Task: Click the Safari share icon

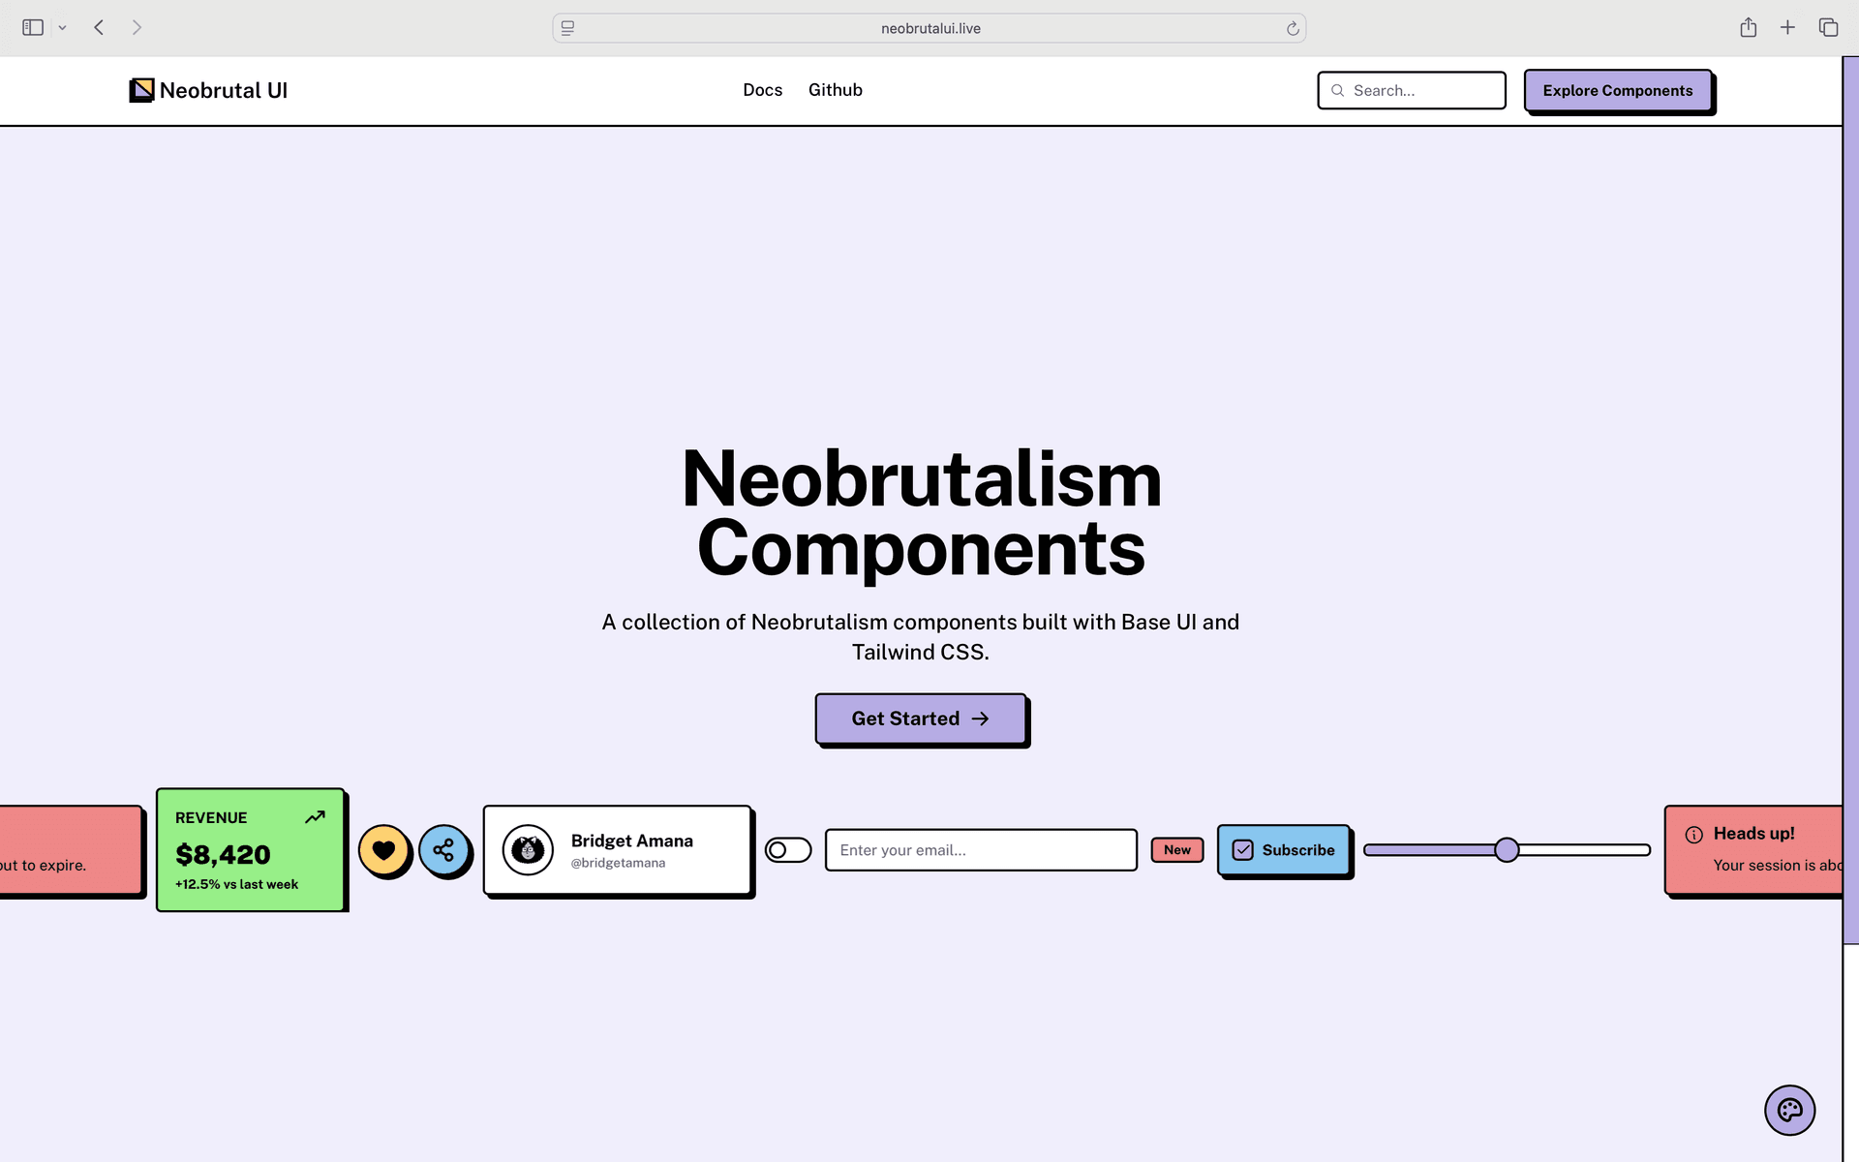Action: point(1748,27)
